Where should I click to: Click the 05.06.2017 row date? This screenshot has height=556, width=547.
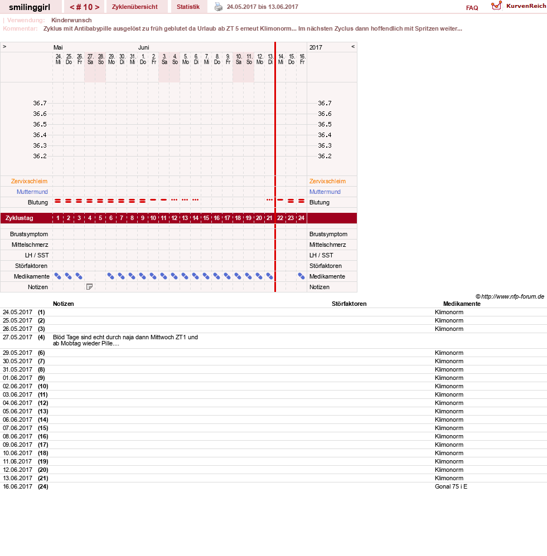[x=17, y=411]
